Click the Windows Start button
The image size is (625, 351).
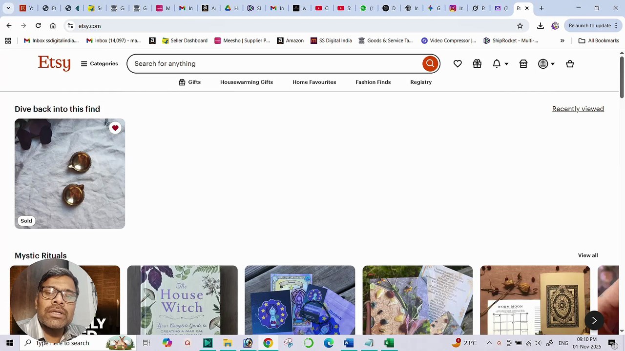click(9, 343)
